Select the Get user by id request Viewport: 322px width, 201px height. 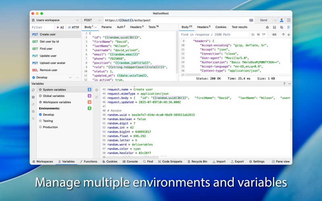pos(56,41)
